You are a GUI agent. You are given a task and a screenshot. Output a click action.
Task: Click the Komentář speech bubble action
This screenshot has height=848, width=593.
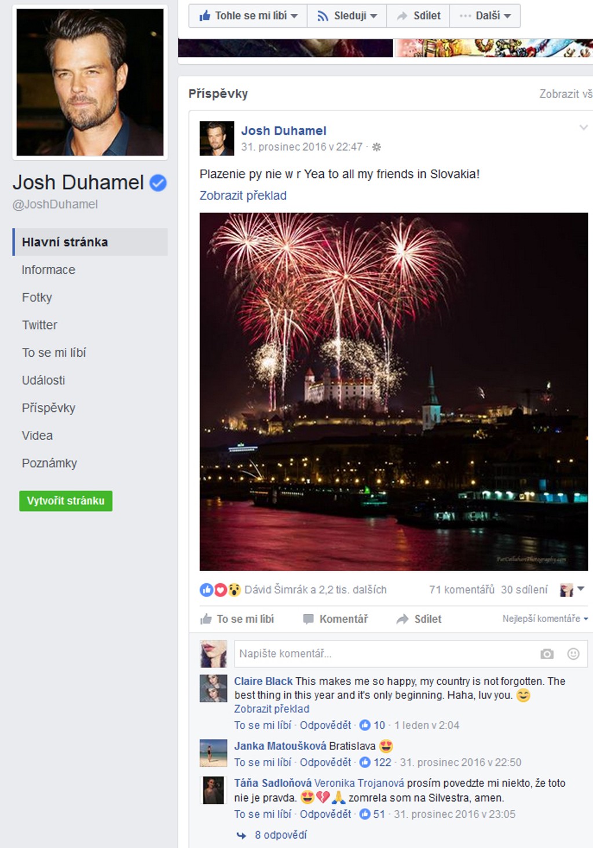(335, 619)
